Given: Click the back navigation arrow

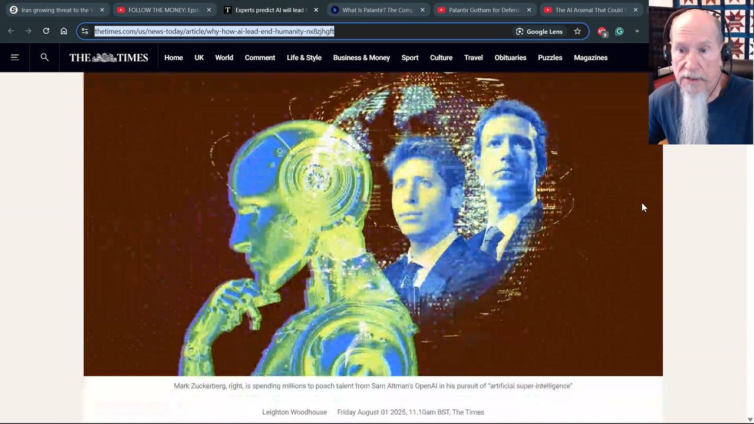Looking at the screenshot, I should pos(11,31).
